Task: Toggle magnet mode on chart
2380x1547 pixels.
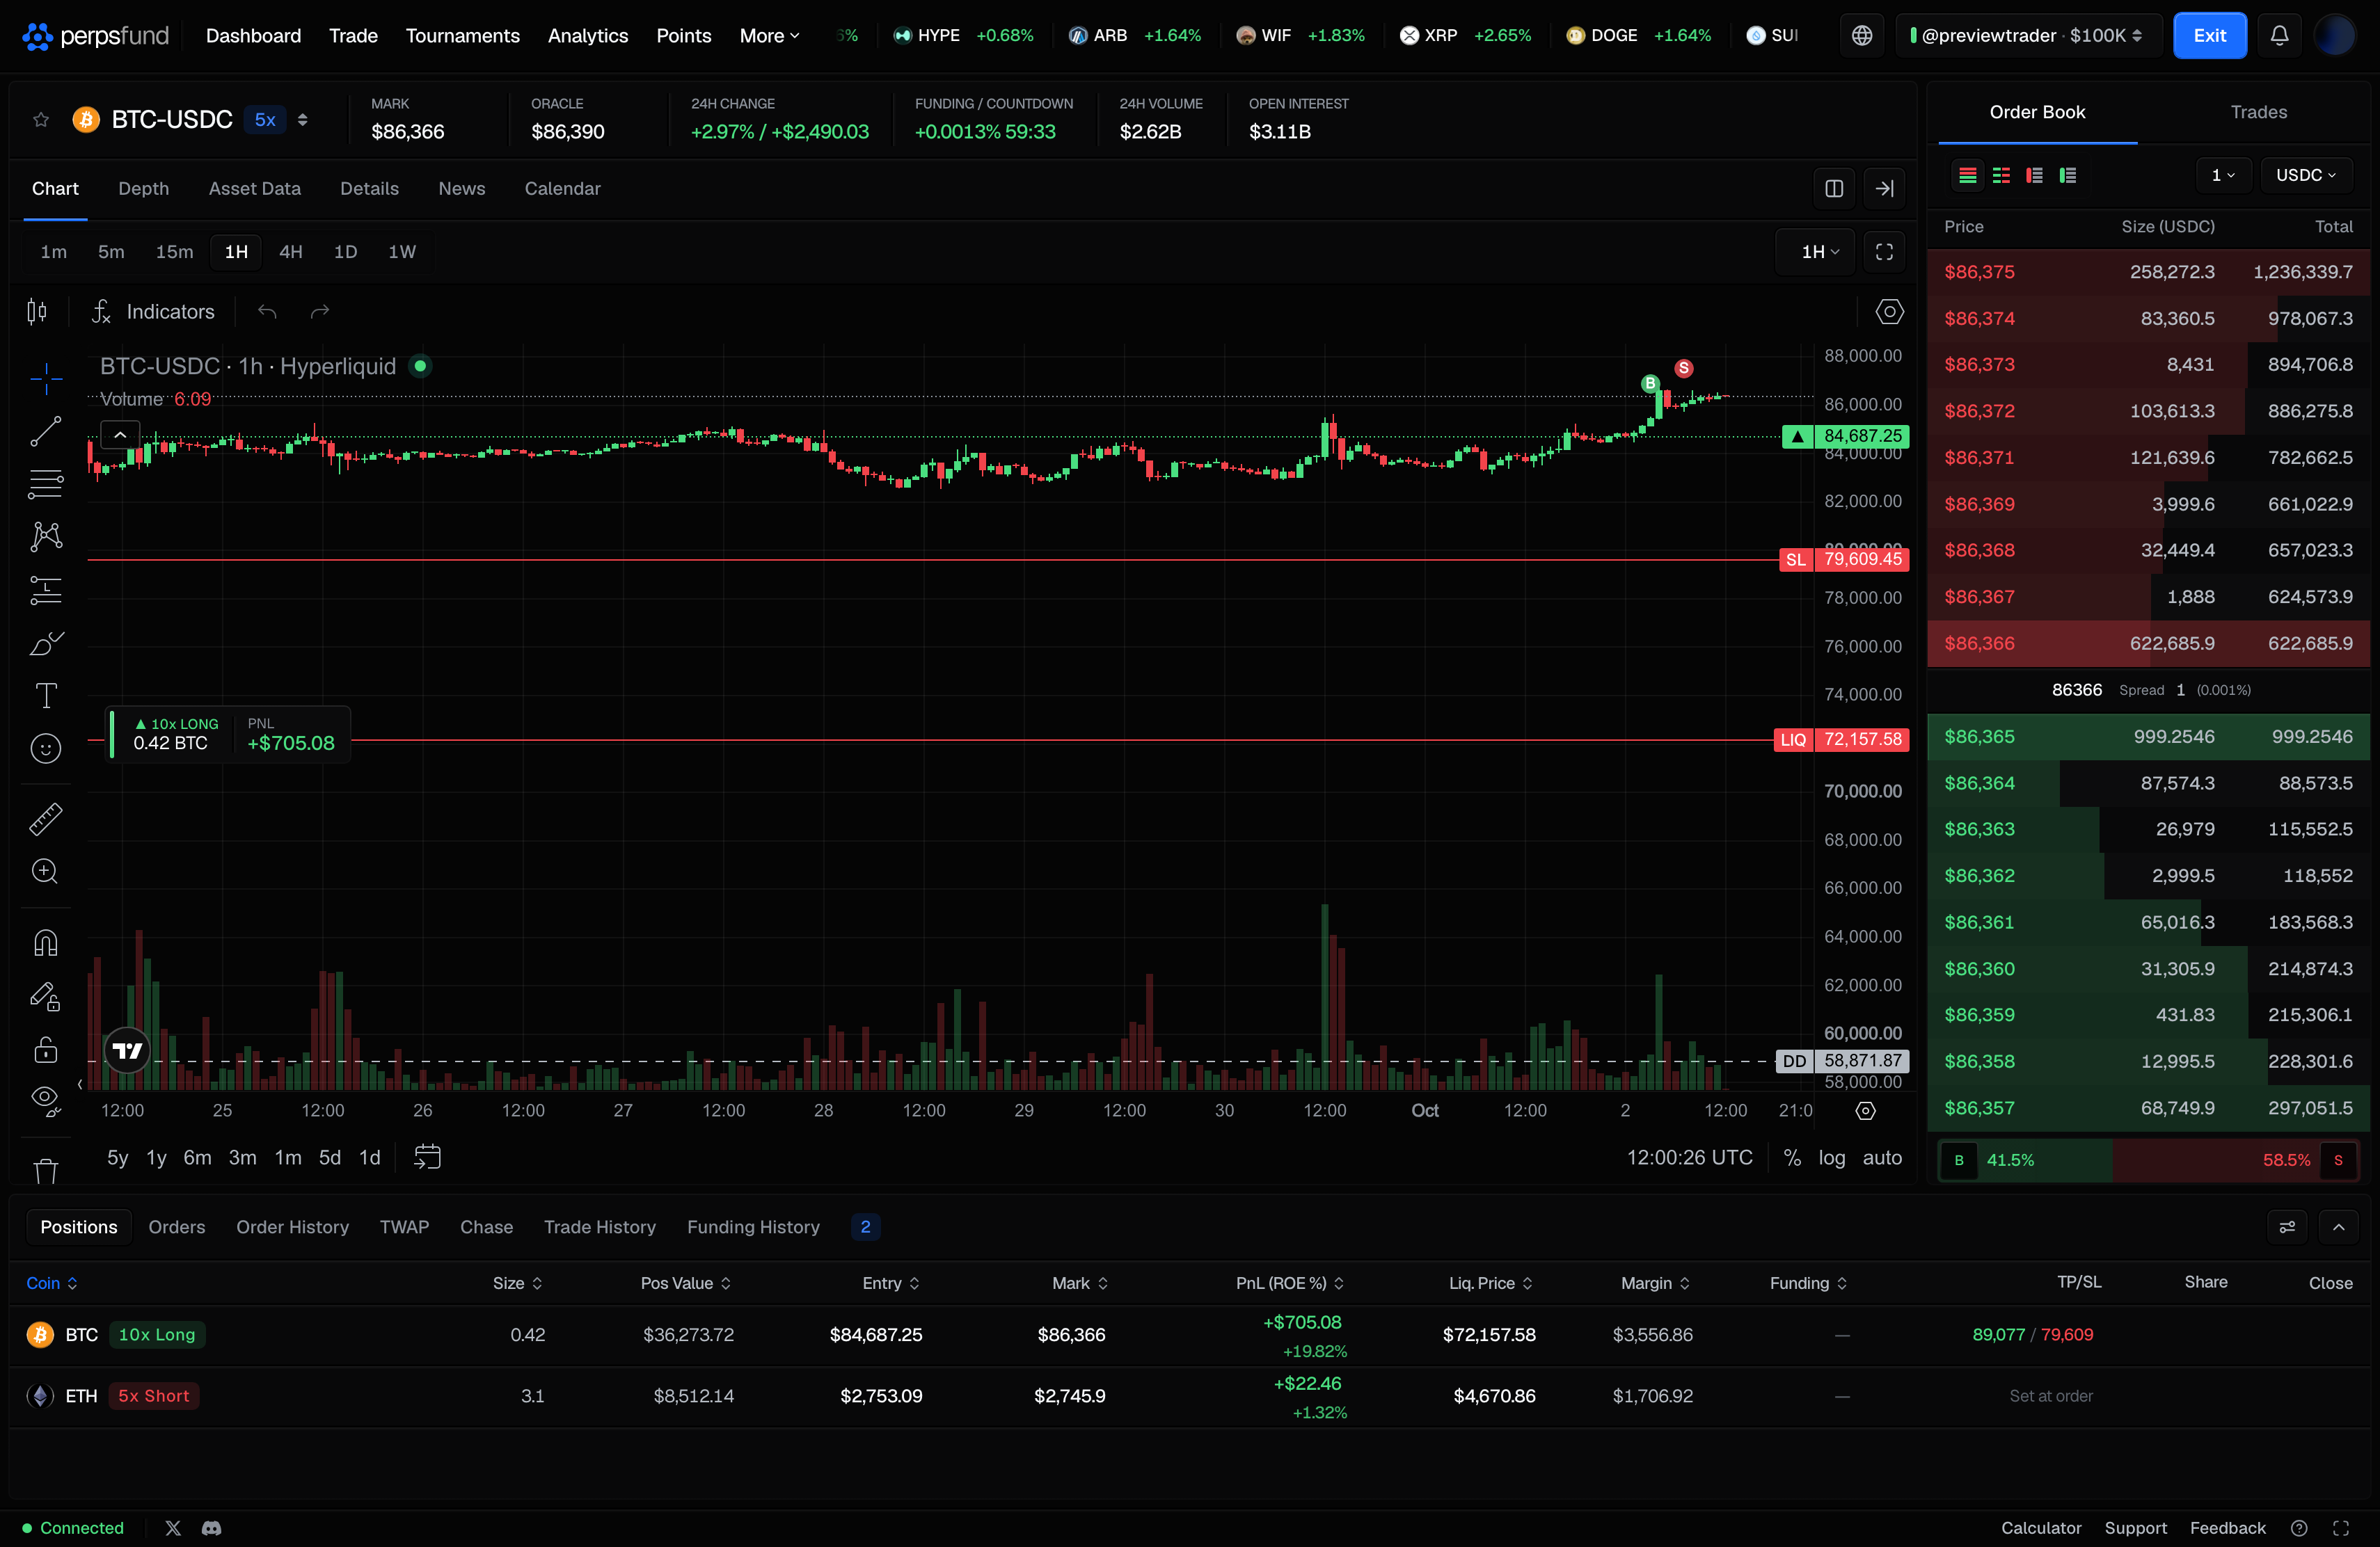Action: click(46, 943)
